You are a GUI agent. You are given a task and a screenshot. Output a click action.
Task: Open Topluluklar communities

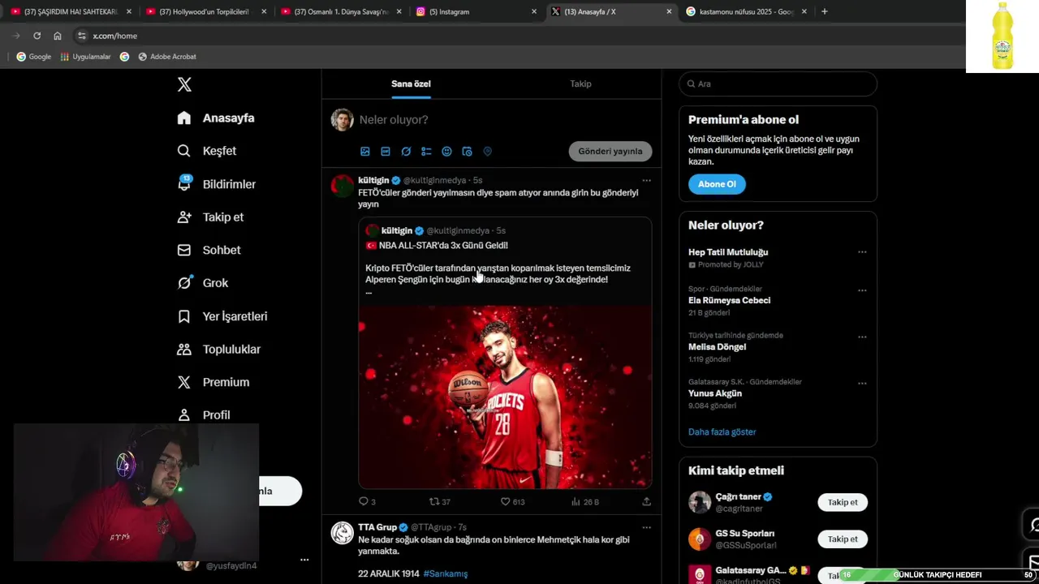[219, 349]
